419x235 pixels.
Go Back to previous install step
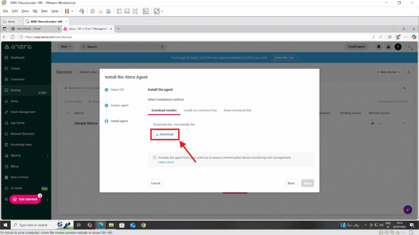pos(291,183)
